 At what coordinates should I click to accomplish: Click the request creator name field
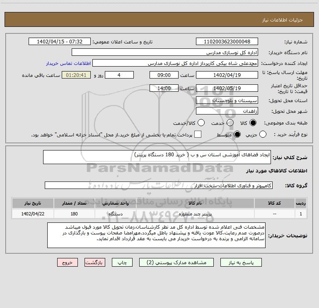[175, 63]
